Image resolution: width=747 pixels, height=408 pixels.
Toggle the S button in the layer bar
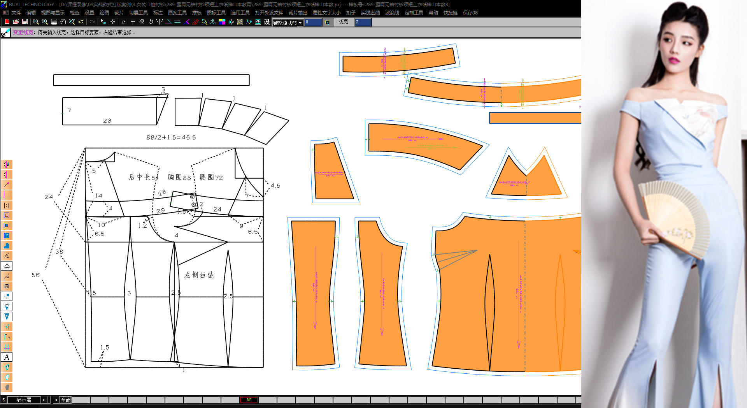tap(4, 400)
